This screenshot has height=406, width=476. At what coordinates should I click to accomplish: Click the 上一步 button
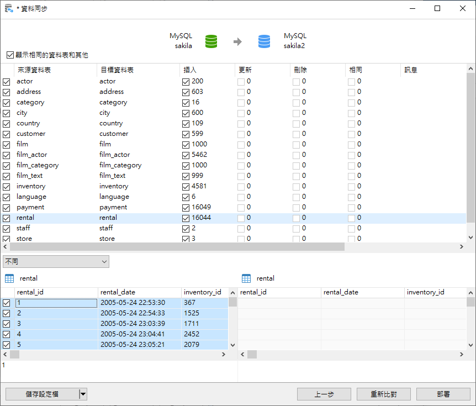tap(324, 394)
